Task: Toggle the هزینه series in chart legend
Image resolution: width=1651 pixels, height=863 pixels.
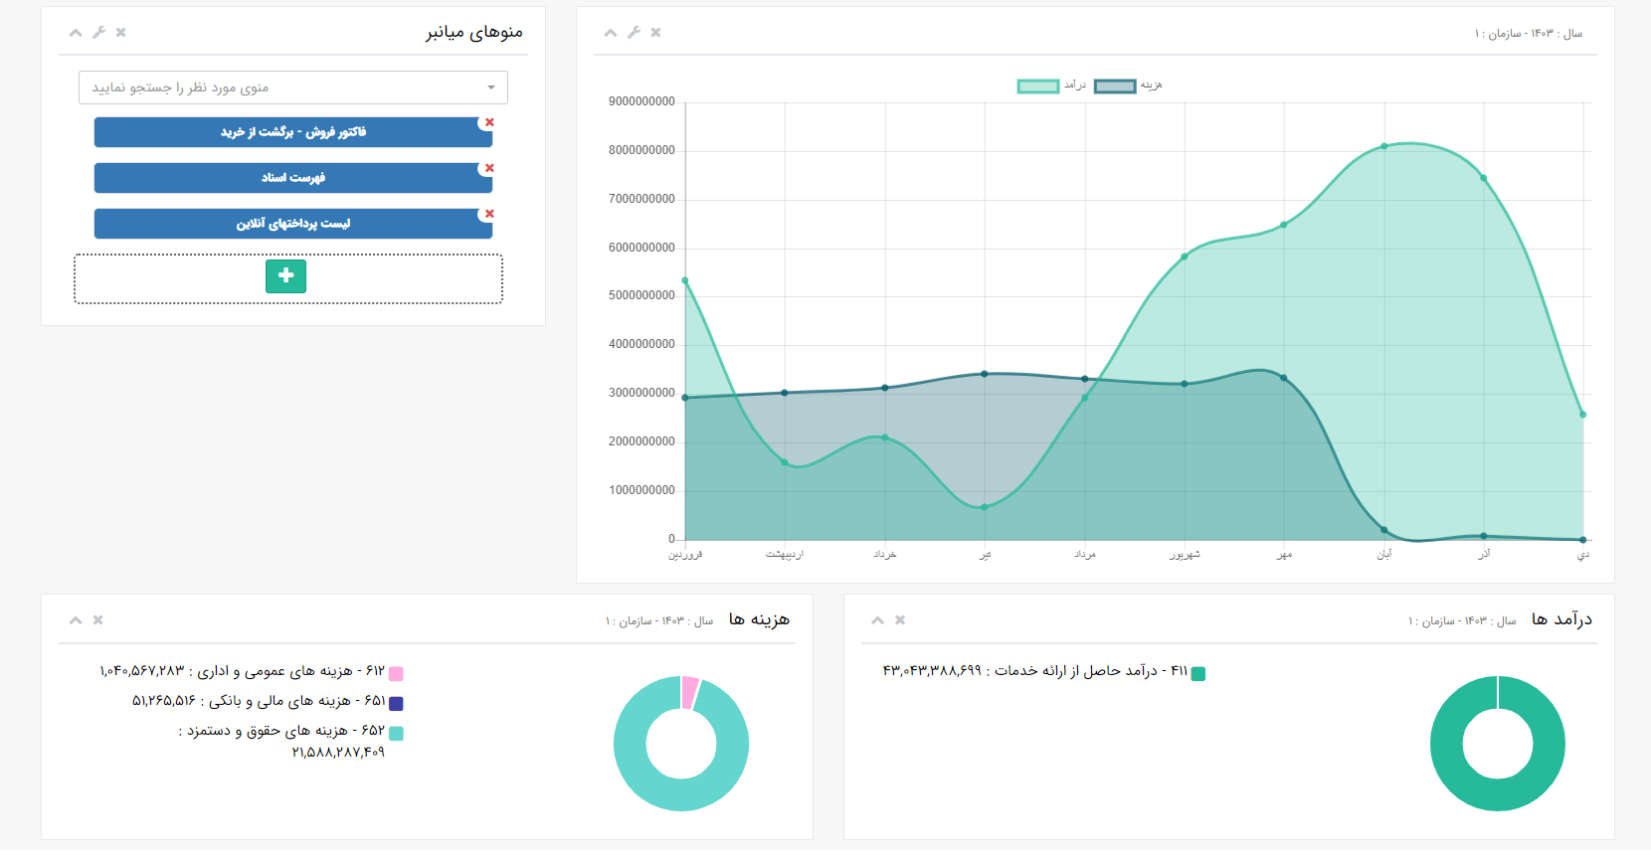Action: click(1114, 86)
